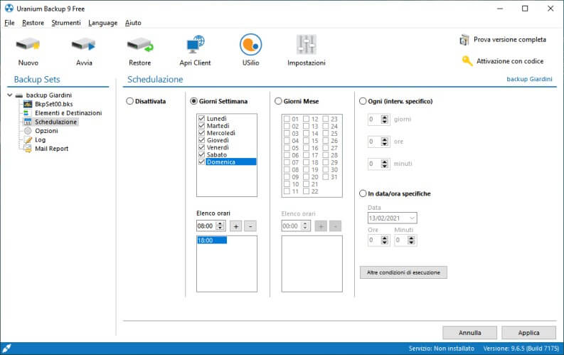This screenshot has width=564, height=355.
Task: Open the Restore menu
Action: point(33,23)
